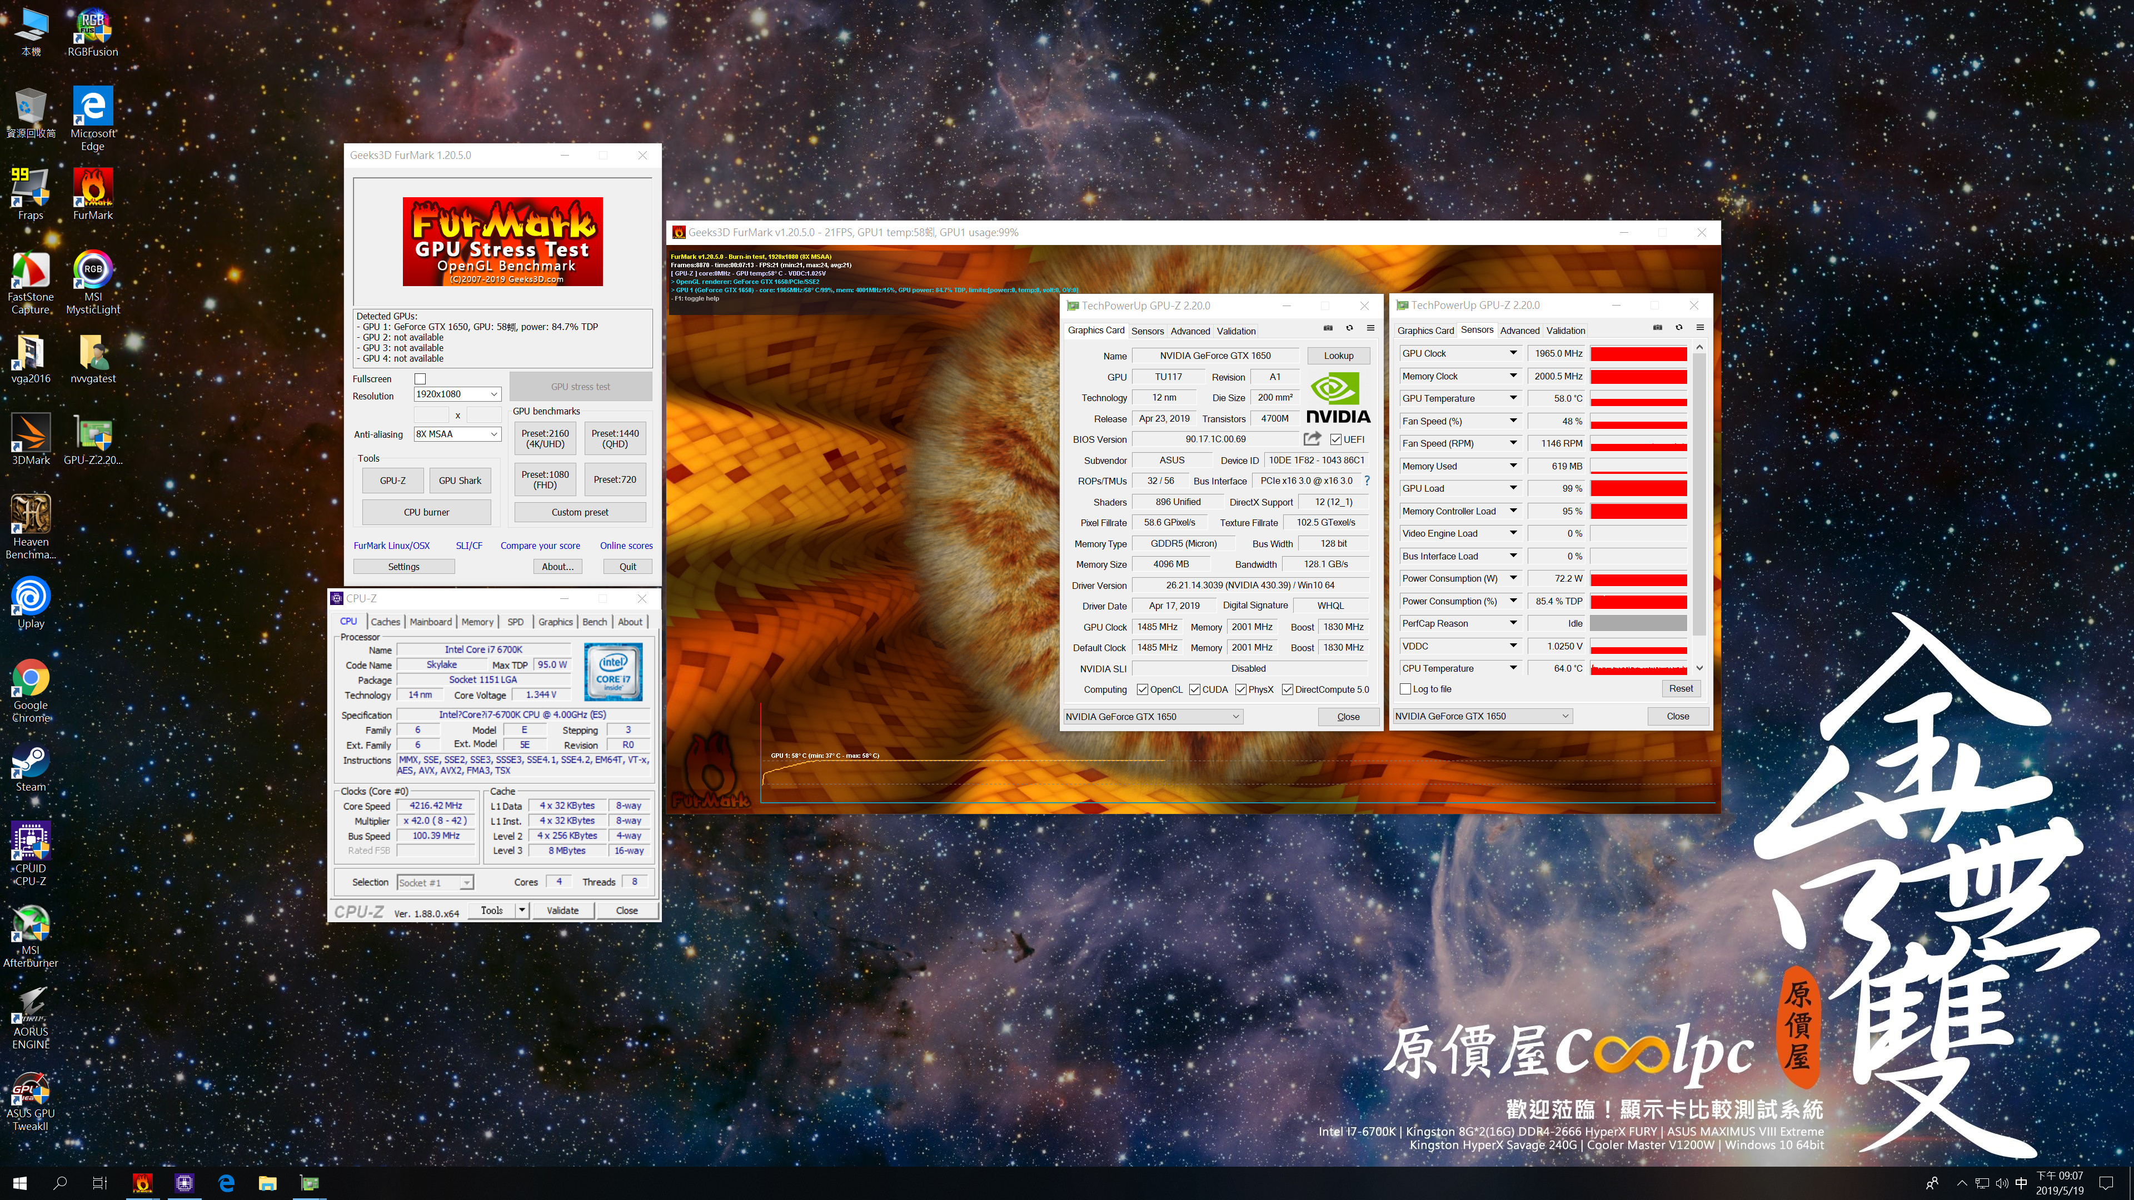Open hamburger menu in GPU-Z Sensors window

[1700, 328]
